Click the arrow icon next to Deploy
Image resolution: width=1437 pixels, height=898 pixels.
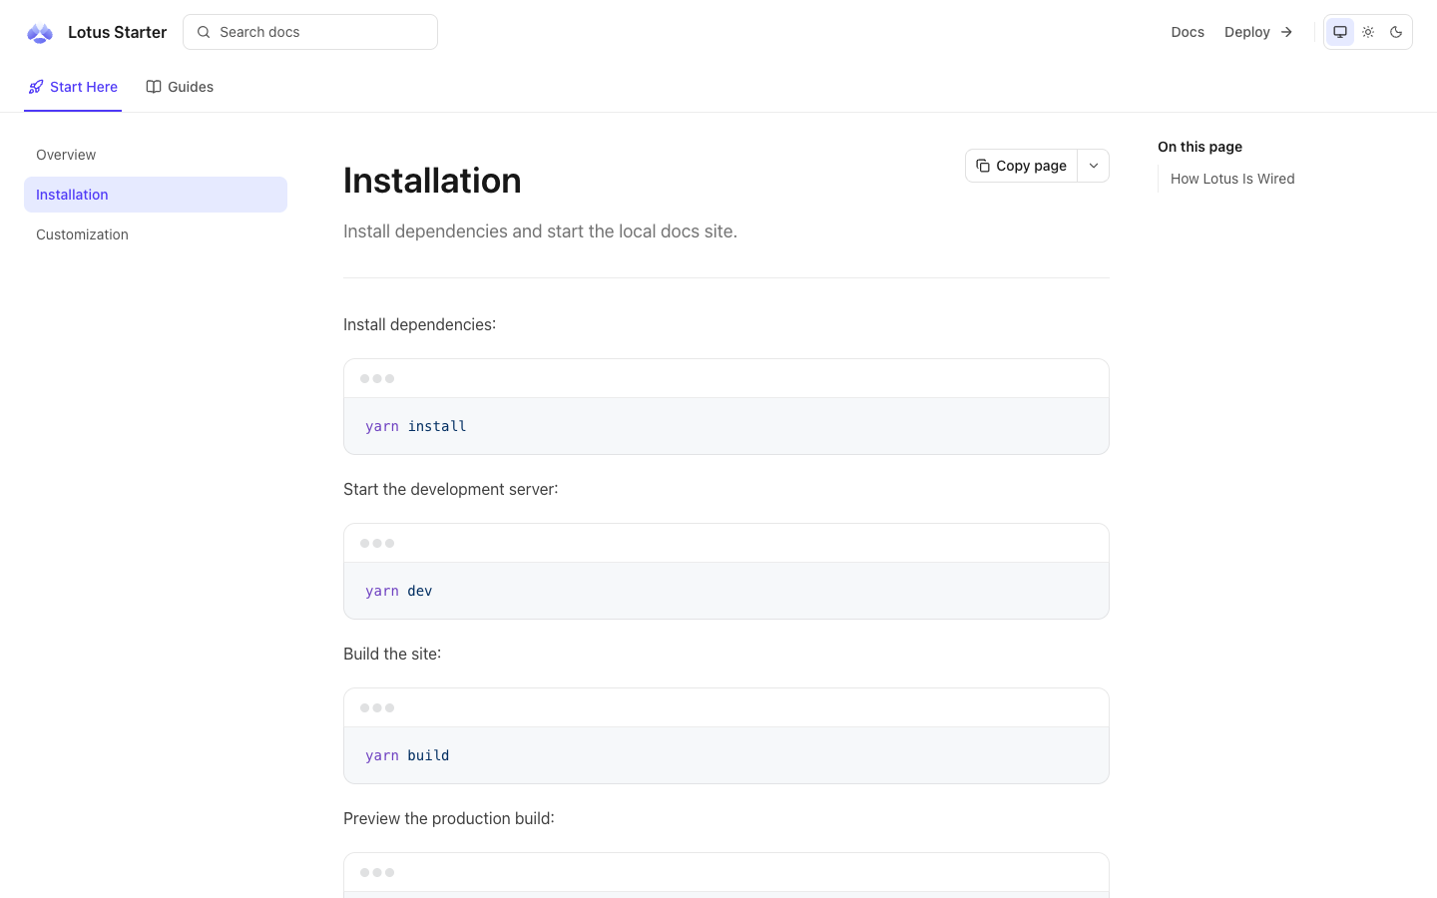point(1286,32)
